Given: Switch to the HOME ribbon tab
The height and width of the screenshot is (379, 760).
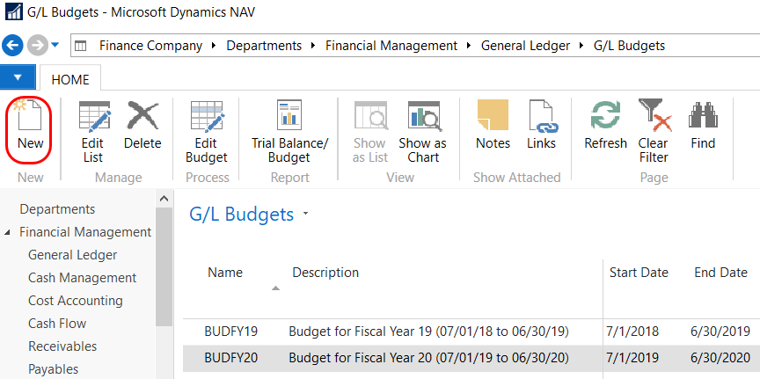Looking at the screenshot, I should [x=69, y=79].
